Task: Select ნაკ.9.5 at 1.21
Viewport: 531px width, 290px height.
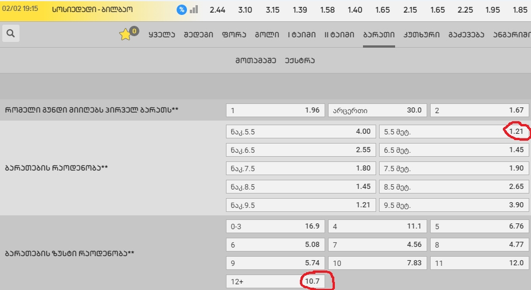Action: pyautogui.click(x=301, y=205)
